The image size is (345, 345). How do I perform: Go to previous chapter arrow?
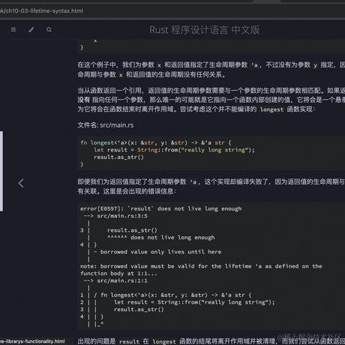click(21, 183)
